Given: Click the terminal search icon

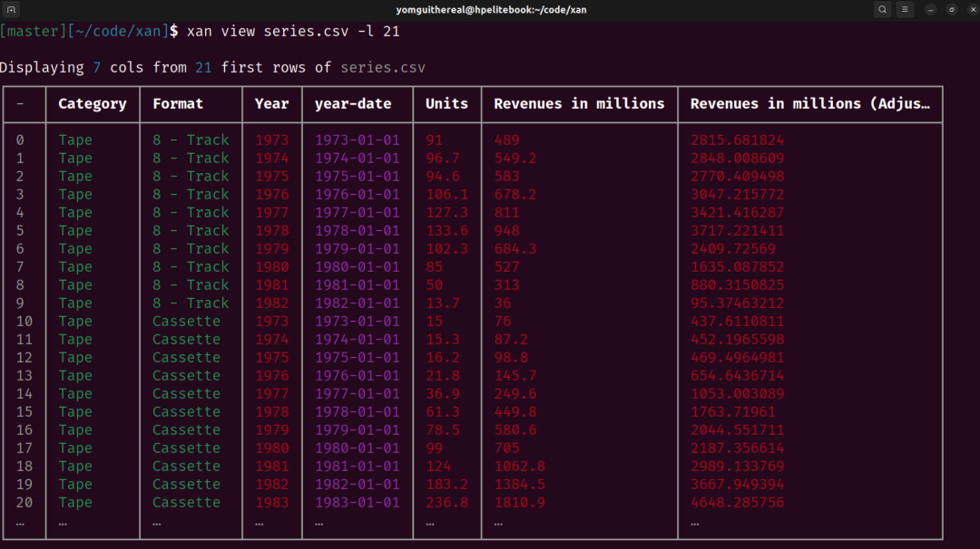Looking at the screenshot, I should tap(882, 10).
